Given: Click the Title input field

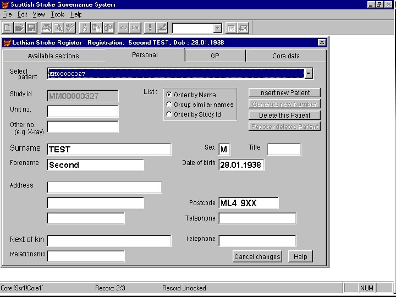Looking at the screenshot, I should tap(284, 149).
